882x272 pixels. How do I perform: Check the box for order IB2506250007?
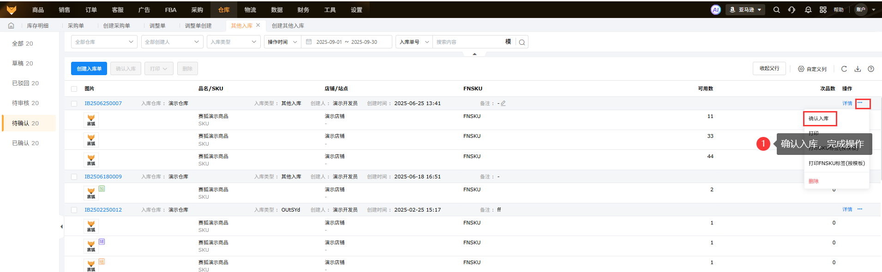point(74,104)
